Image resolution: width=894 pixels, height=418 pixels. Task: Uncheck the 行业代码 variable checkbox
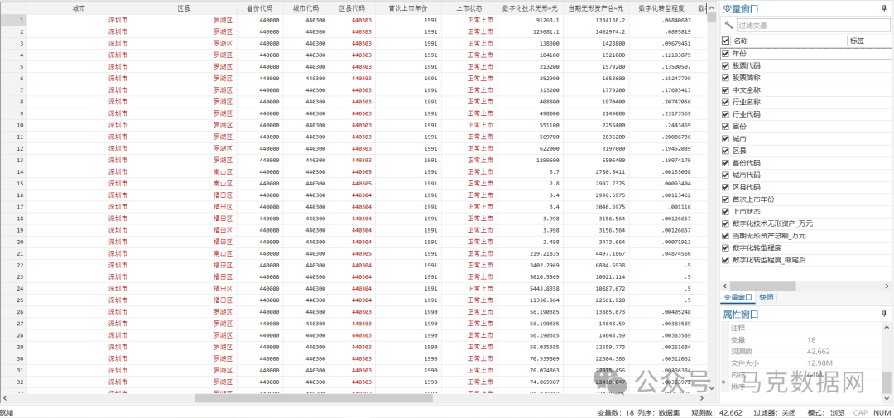[x=726, y=114]
